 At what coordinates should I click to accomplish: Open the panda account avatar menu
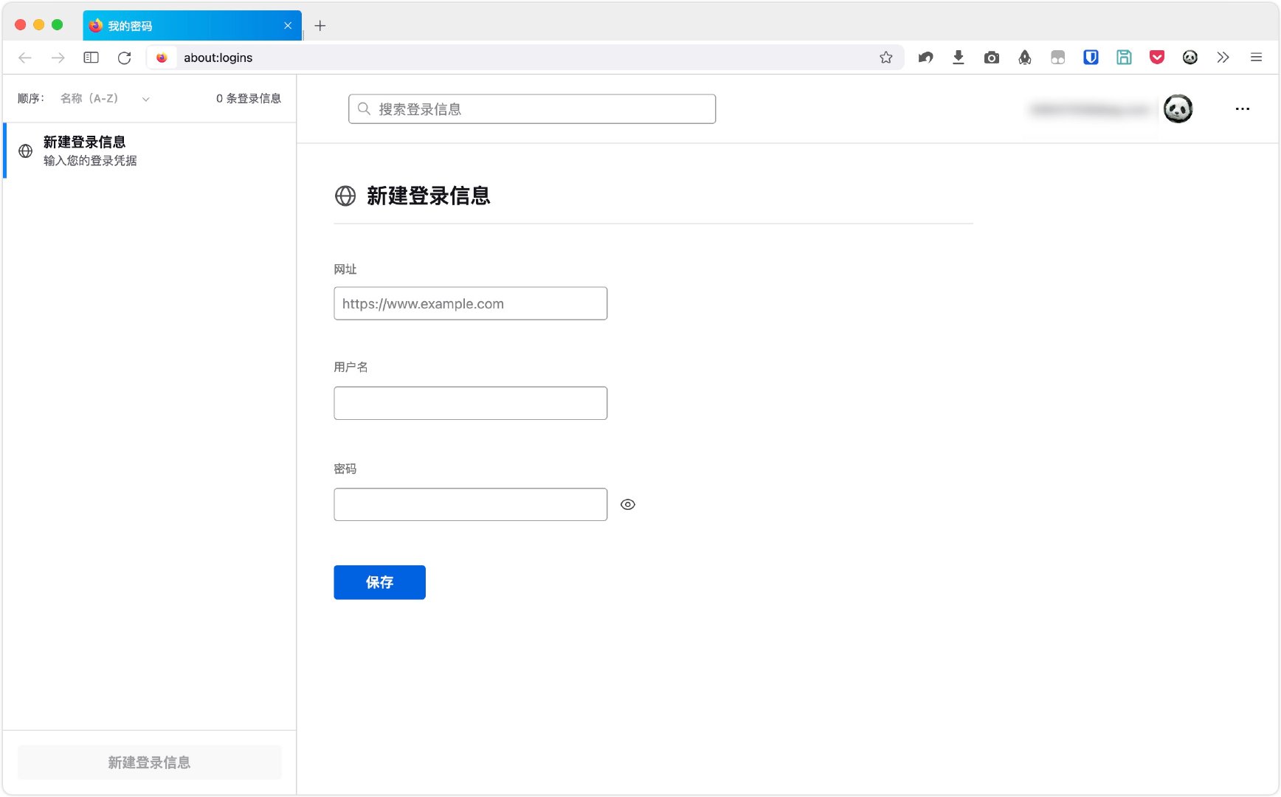(x=1178, y=108)
